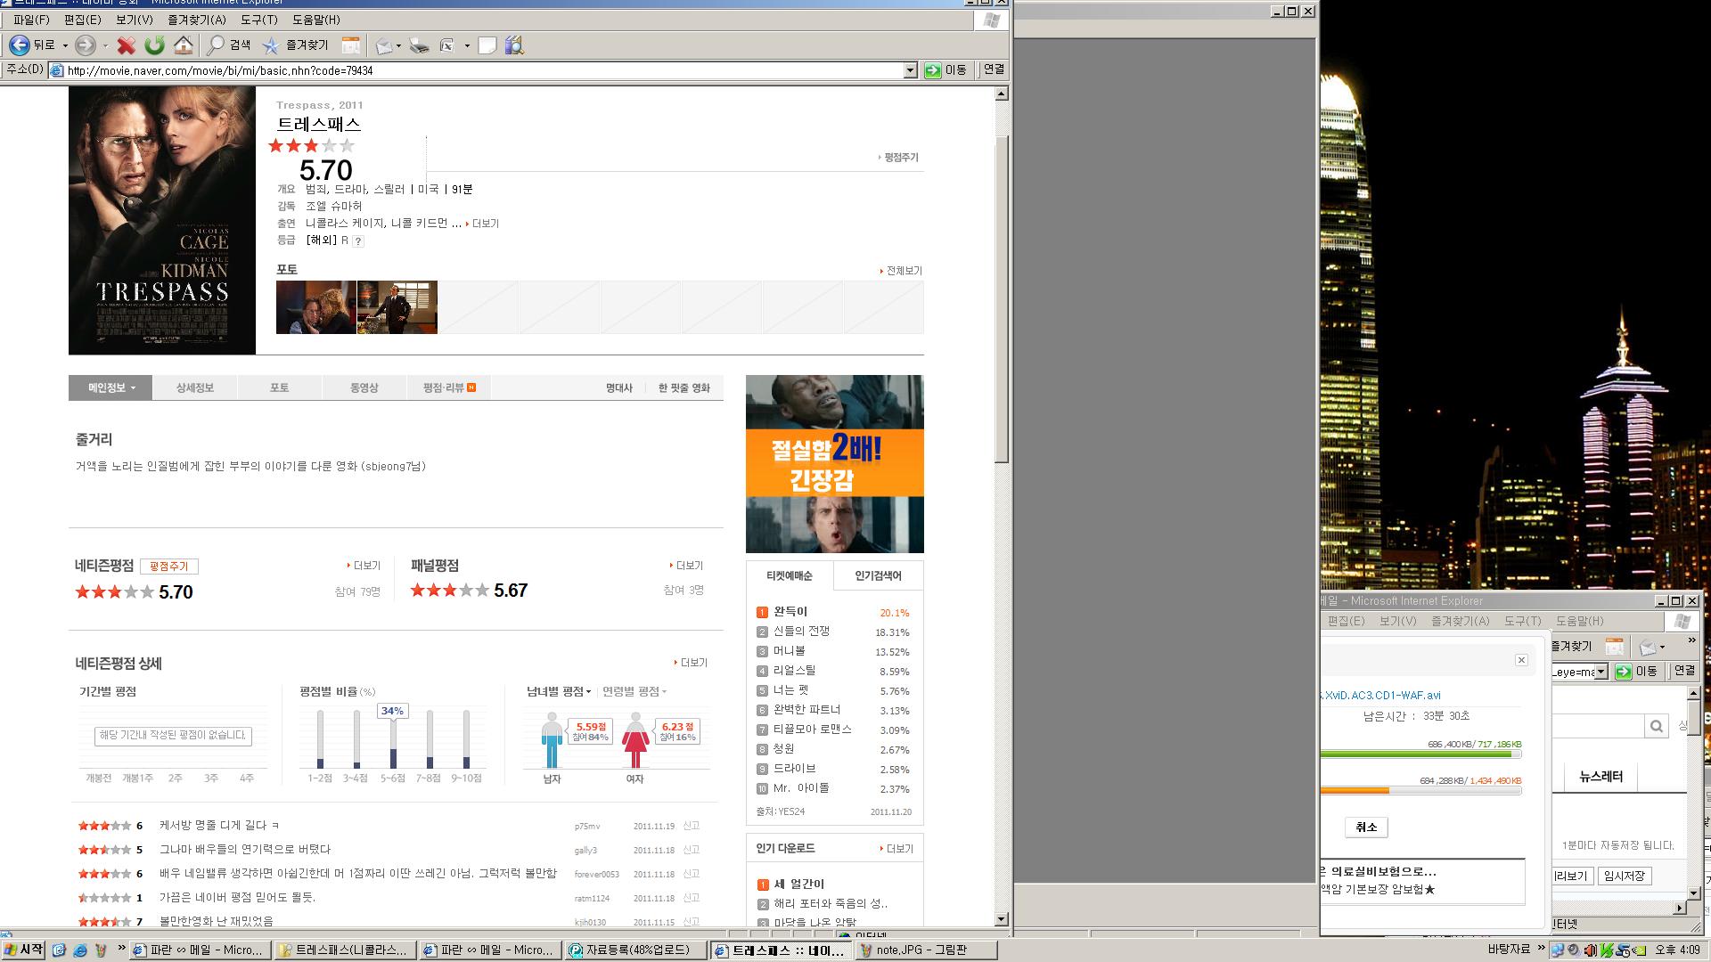This screenshot has width=1711, height=962.
Task: Click the Mail envelope toolbar icon
Action: 384,45
